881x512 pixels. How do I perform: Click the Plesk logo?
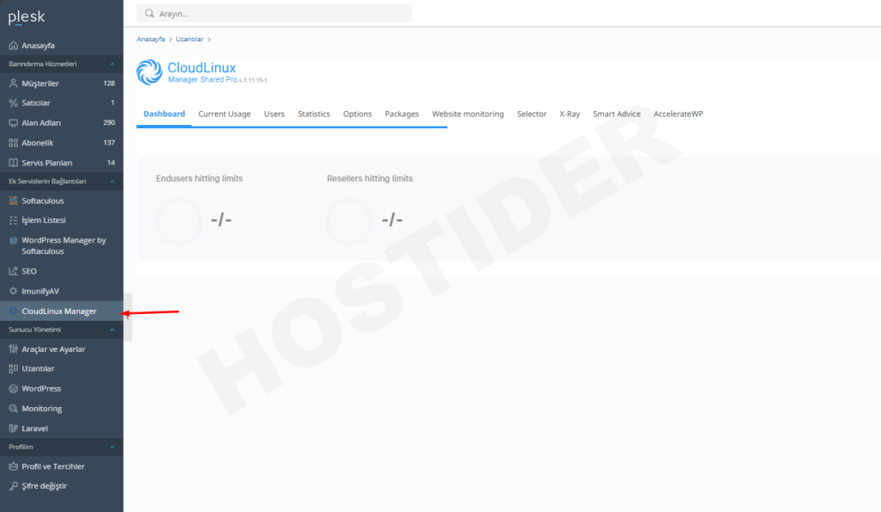[27, 17]
